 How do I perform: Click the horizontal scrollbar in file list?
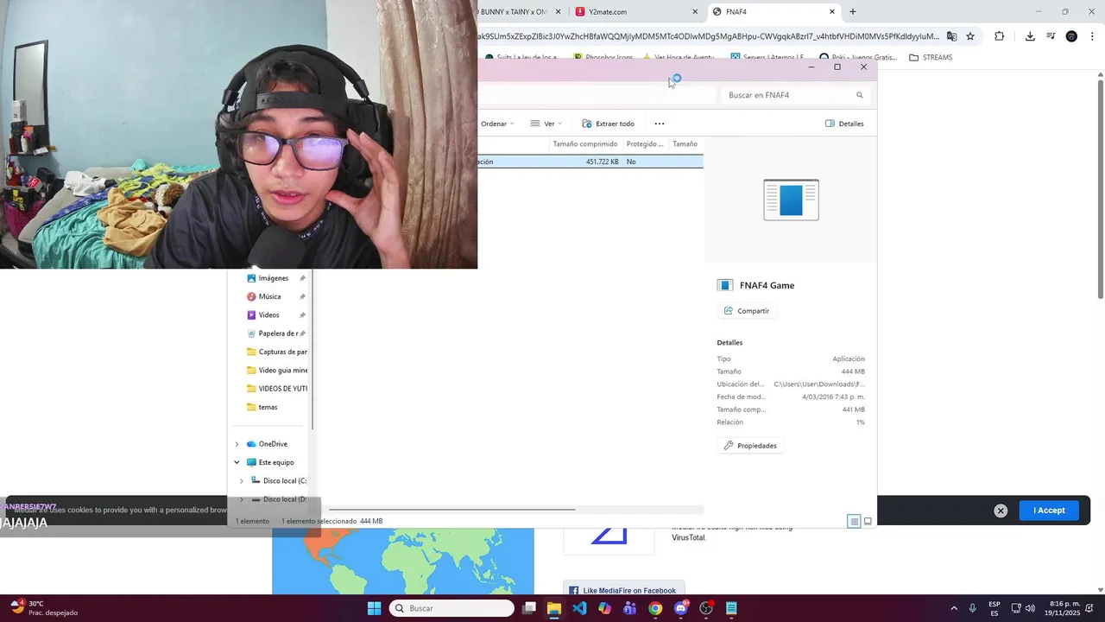(451, 510)
